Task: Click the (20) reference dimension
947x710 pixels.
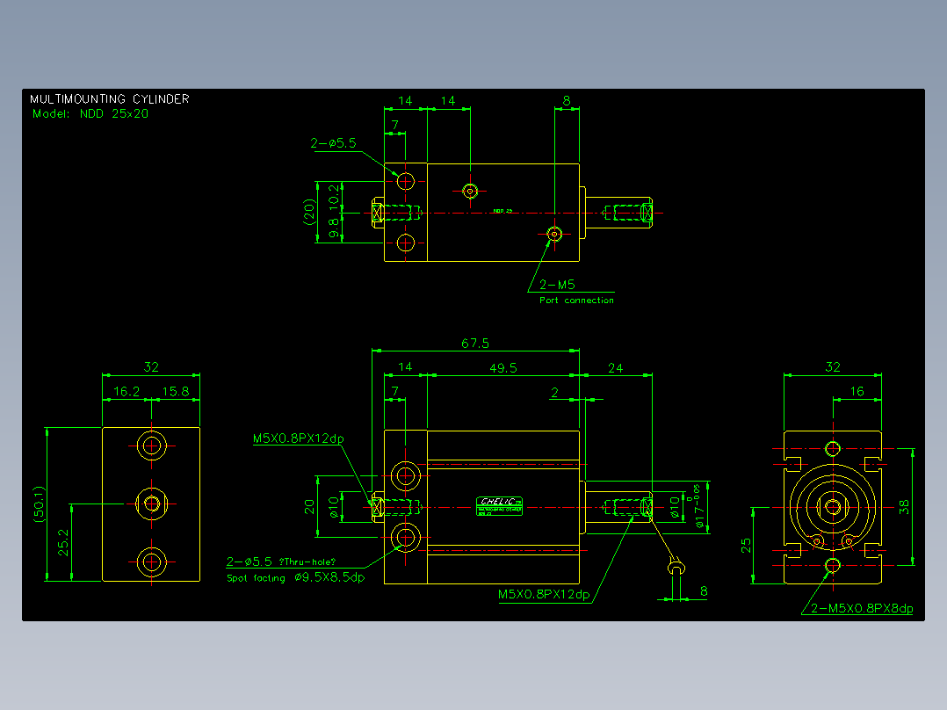Action: (x=309, y=212)
